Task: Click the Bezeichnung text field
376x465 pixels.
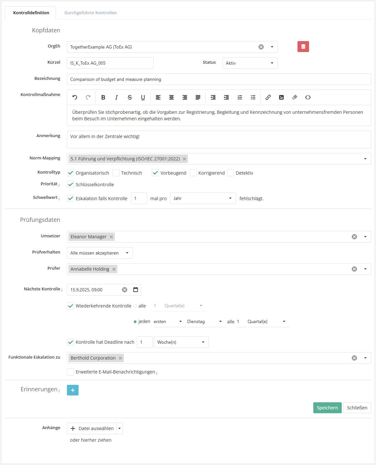Action: pos(219,79)
